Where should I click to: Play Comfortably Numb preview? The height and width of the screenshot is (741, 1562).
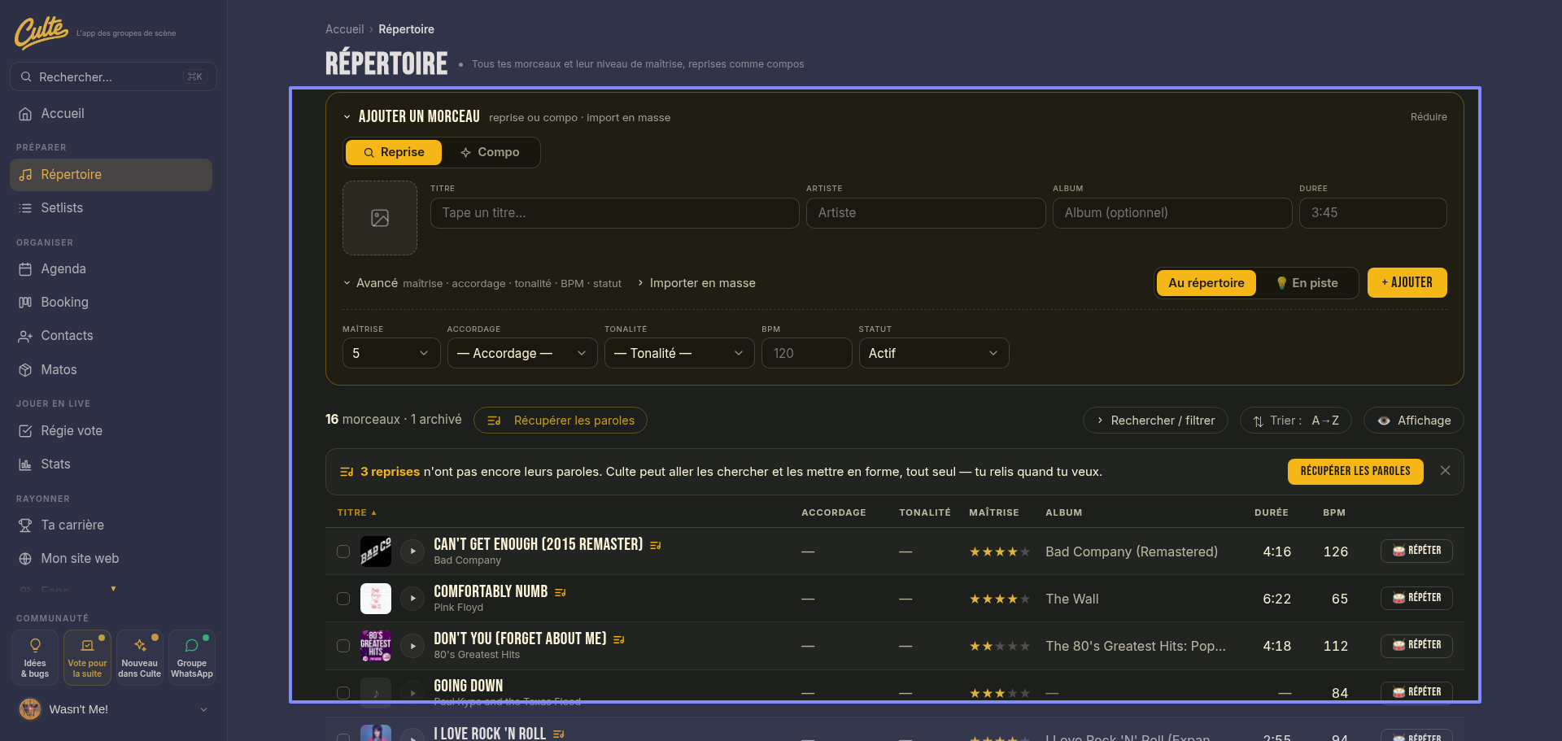click(413, 599)
